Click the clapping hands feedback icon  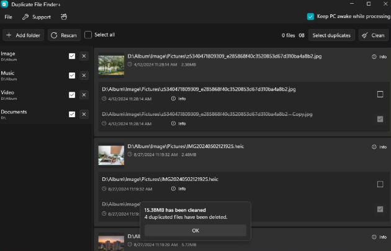pos(64,17)
